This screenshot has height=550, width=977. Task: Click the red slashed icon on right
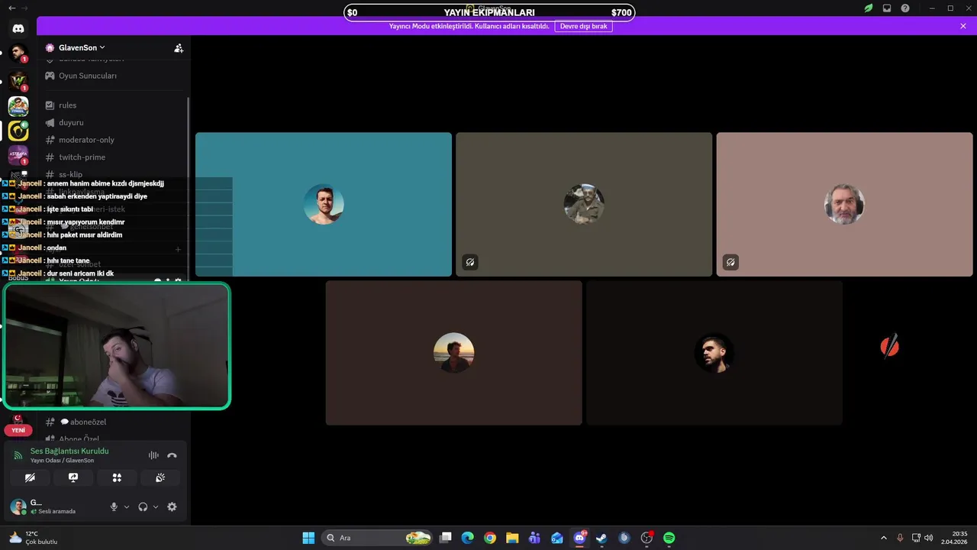[889, 347]
